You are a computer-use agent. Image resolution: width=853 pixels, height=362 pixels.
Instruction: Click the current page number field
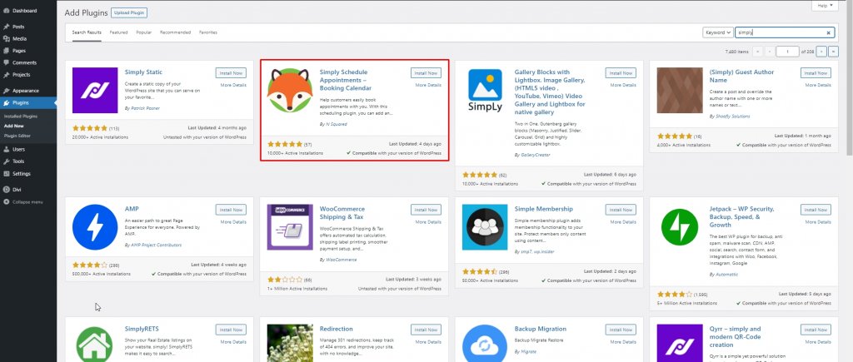[x=787, y=52]
